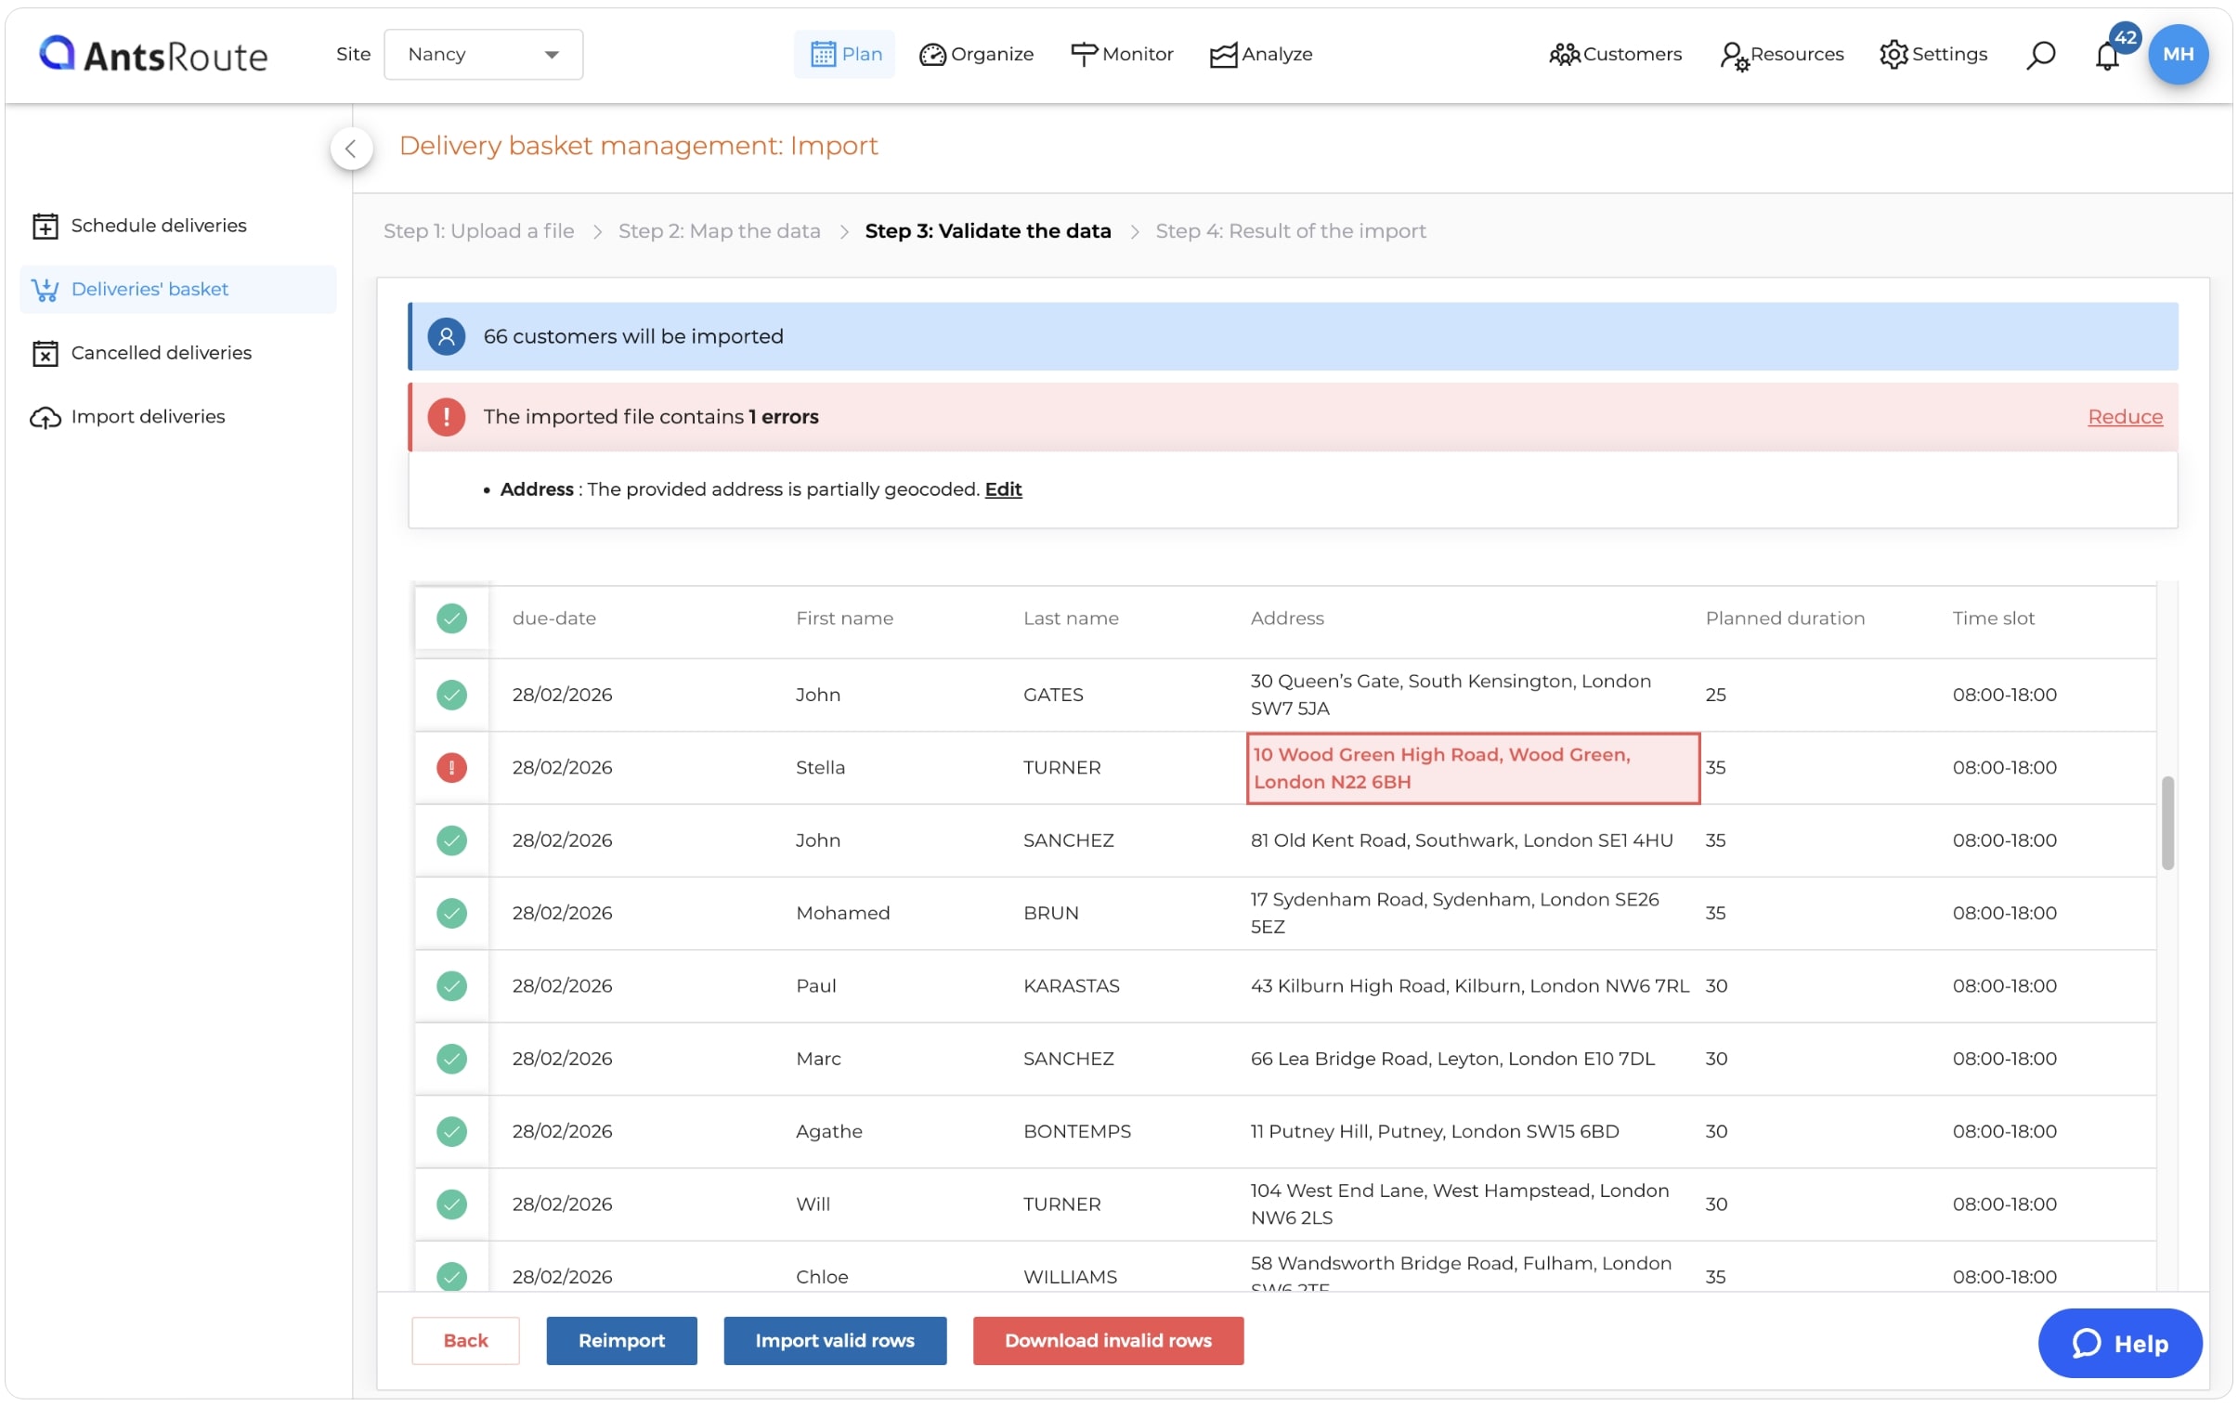Image resolution: width=2238 pixels, height=1406 pixels.
Task: Click green check on Marc SANCHEZ row
Action: [x=451, y=1058]
